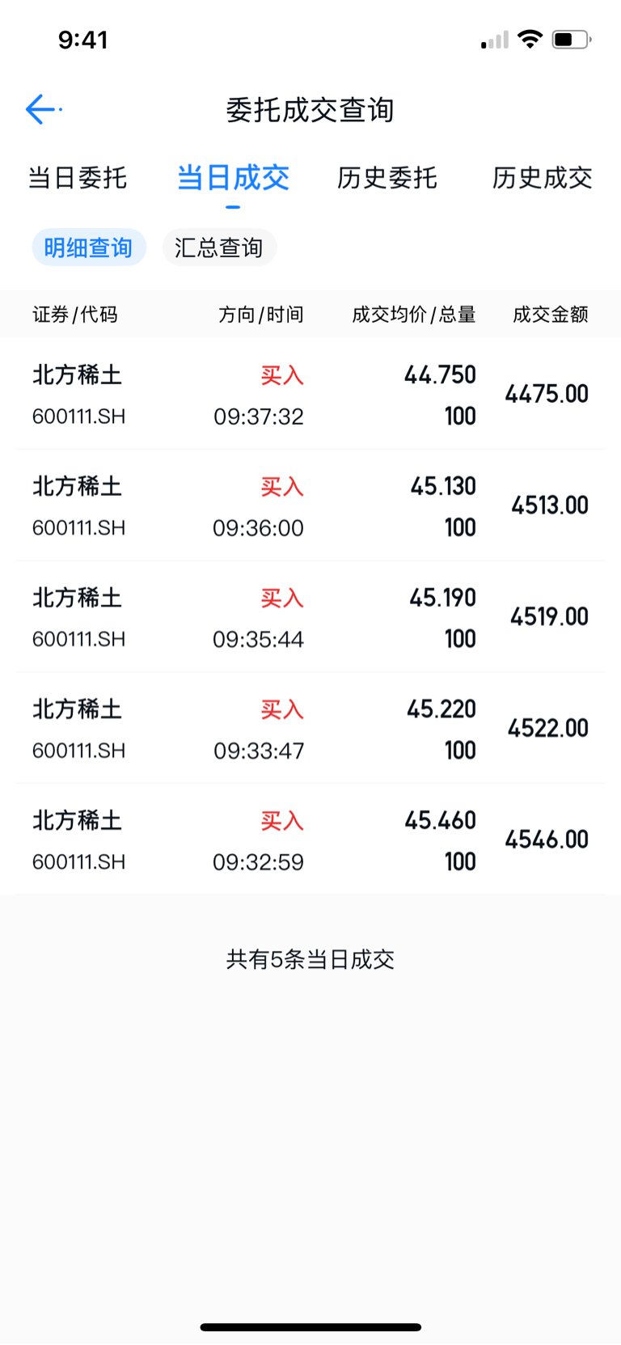Tap the cellular signal bars icon
Screen dimensions: 621x1345
494,40
